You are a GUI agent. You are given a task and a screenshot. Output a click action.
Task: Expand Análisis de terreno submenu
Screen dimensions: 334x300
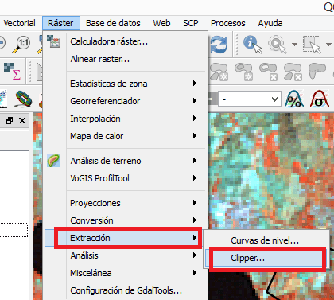pos(125,161)
